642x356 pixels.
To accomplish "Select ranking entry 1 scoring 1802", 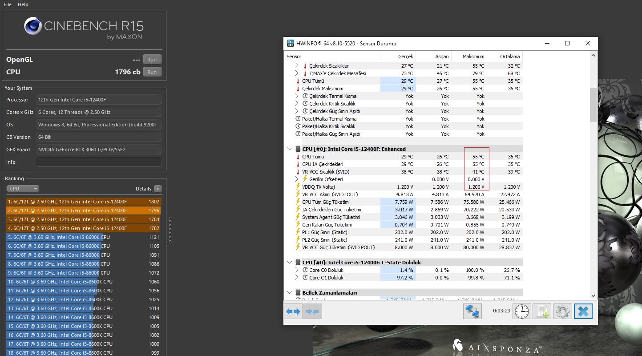I will point(84,202).
